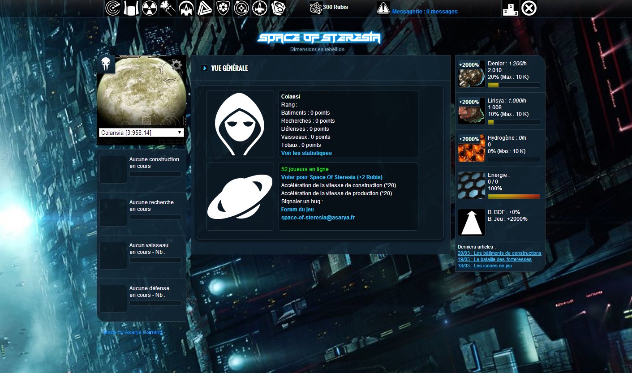Click the Energie hexagon grid image
The height and width of the screenshot is (373, 632).
click(x=472, y=185)
